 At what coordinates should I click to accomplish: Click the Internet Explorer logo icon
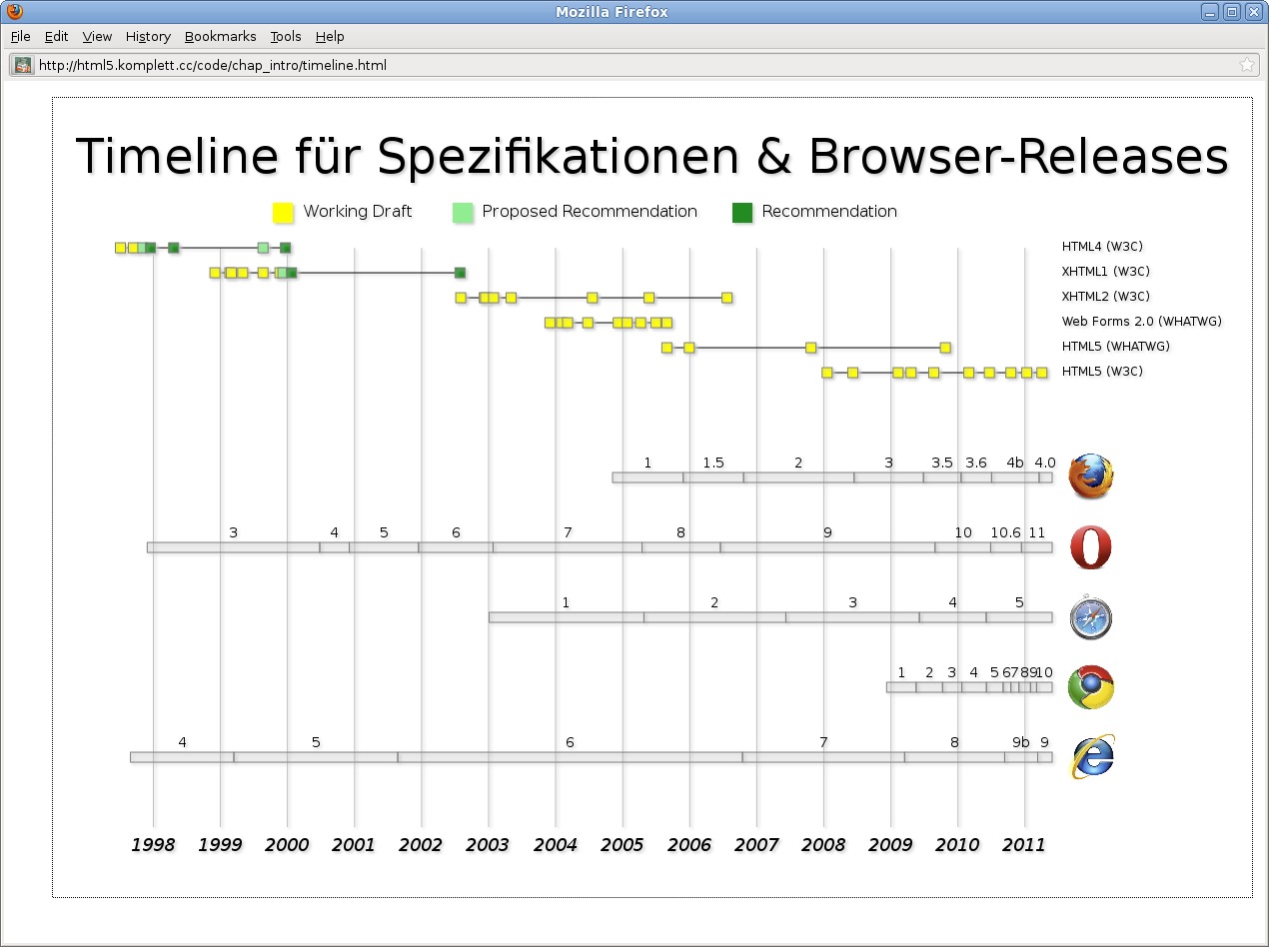(1091, 757)
